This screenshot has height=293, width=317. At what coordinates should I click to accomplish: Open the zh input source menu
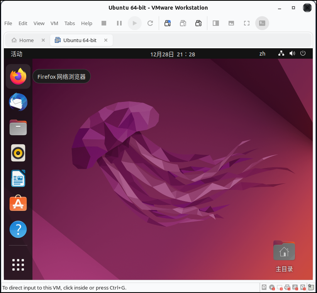tap(263, 54)
